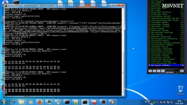
Task: Select track 22 Audio Hertz - Amazer Lazer
Action: (166, 37)
